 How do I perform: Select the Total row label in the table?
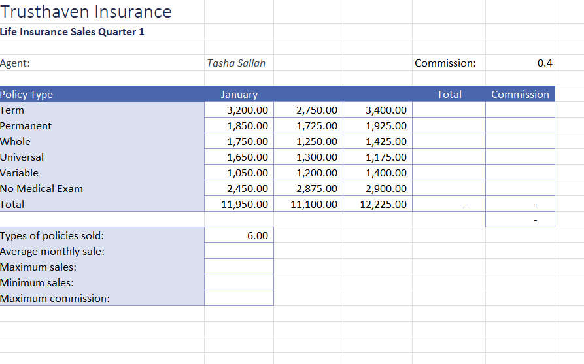(x=102, y=204)
